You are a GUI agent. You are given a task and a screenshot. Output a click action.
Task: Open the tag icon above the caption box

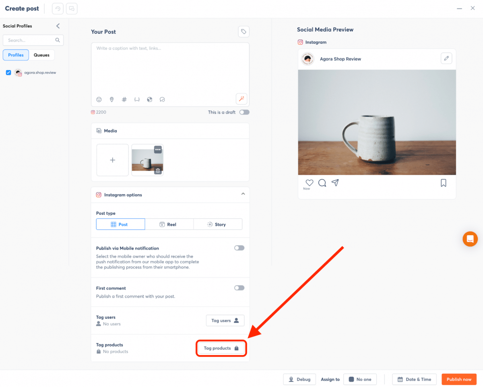pos(244,31)
